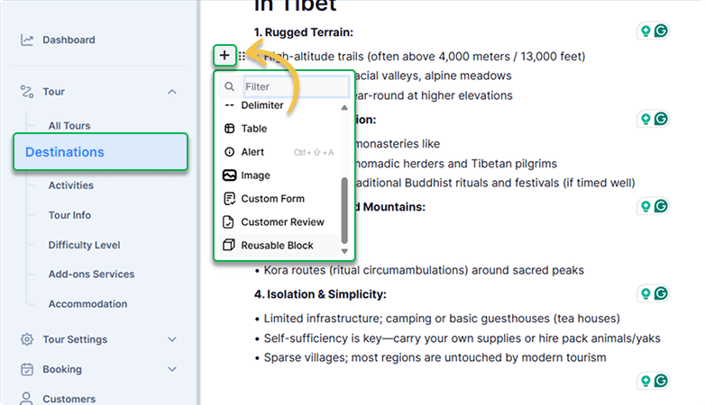Open the Accommodation sidebar item
The width and height of the screenshot is (705, 405).
click(87, 304)
